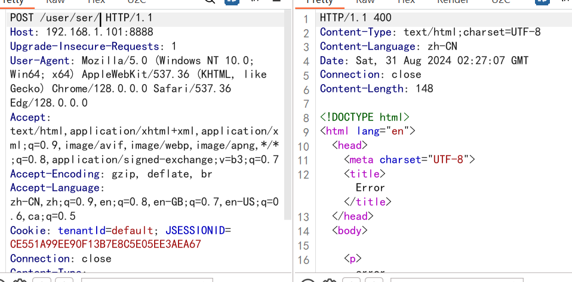Click the JSESSIONID cookie name

pos(195,231)
